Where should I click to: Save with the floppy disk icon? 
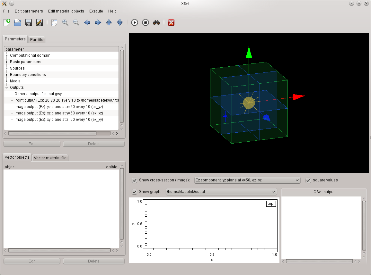point(29,22)
